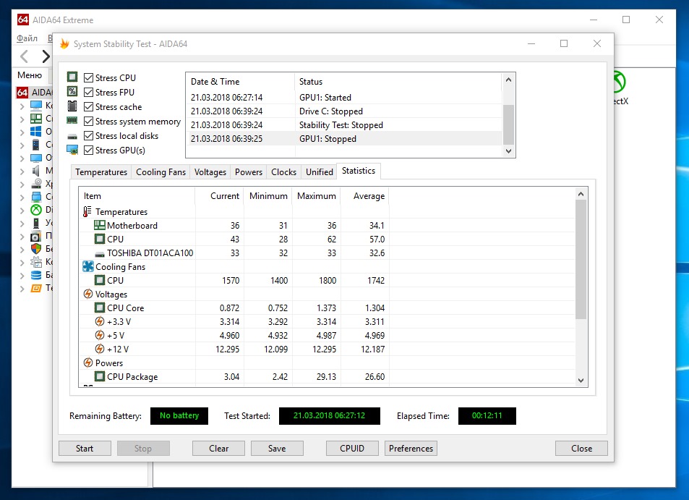Click the Elapsed Time display 00:12:11
This screenshot has height=500, width=689.
pos(487,415)
